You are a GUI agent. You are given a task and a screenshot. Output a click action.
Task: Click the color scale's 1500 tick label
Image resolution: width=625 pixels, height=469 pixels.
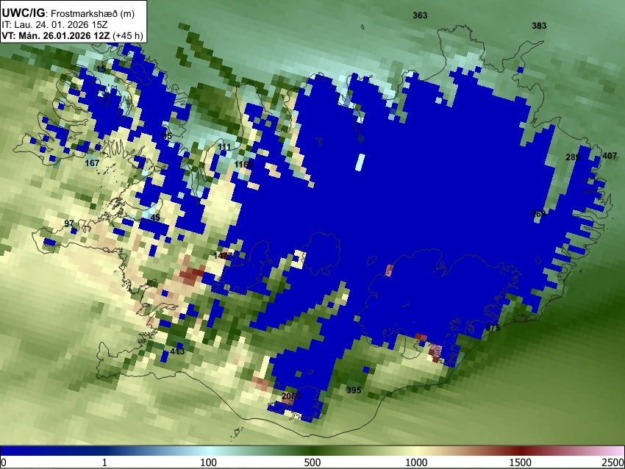(x=521, y=462)
